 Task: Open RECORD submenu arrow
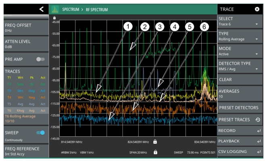pyautogui.click(x=259, y=131)
